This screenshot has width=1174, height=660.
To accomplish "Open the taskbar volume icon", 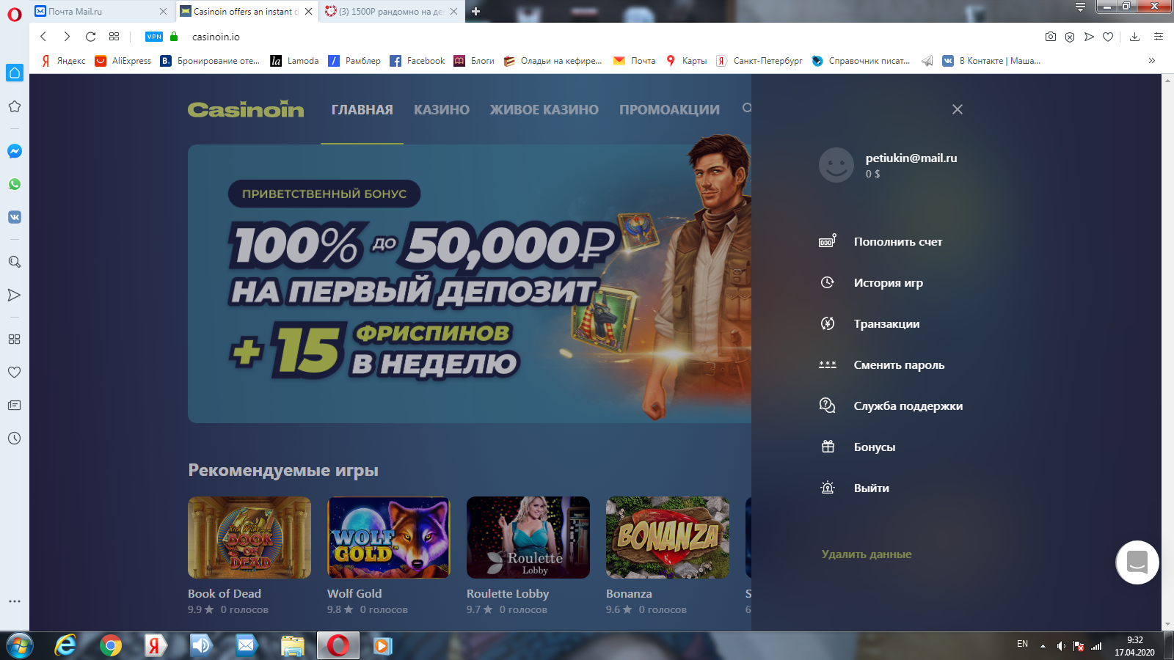I will coord(1060,646).
